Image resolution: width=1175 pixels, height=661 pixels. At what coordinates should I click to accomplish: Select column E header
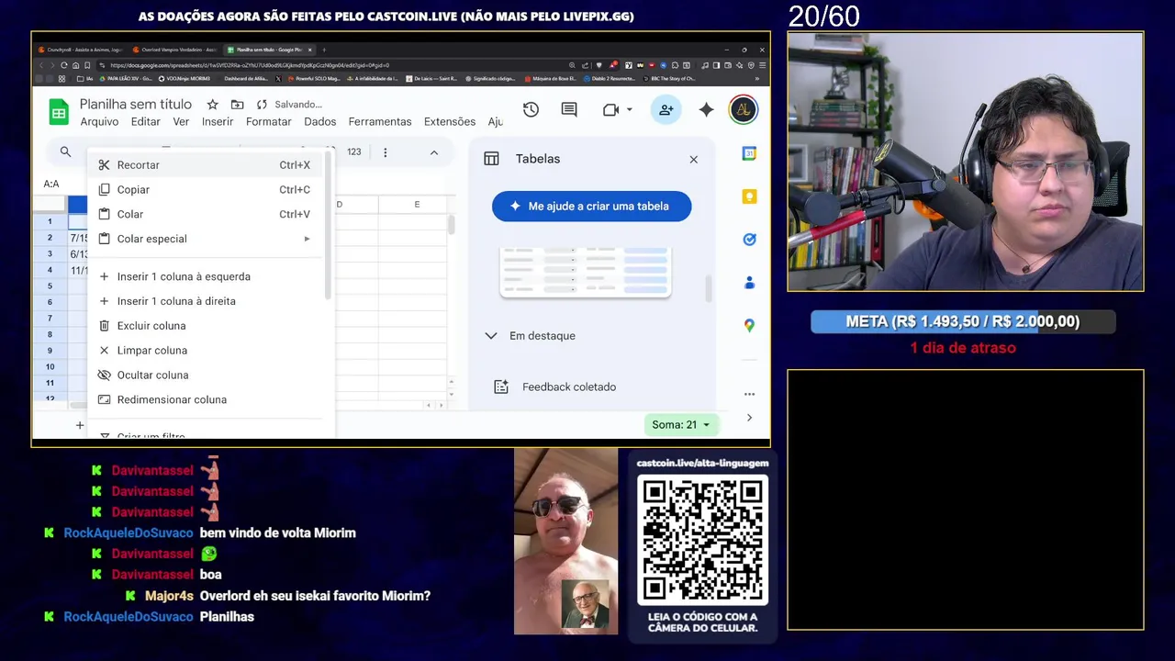tap(417, 205)
